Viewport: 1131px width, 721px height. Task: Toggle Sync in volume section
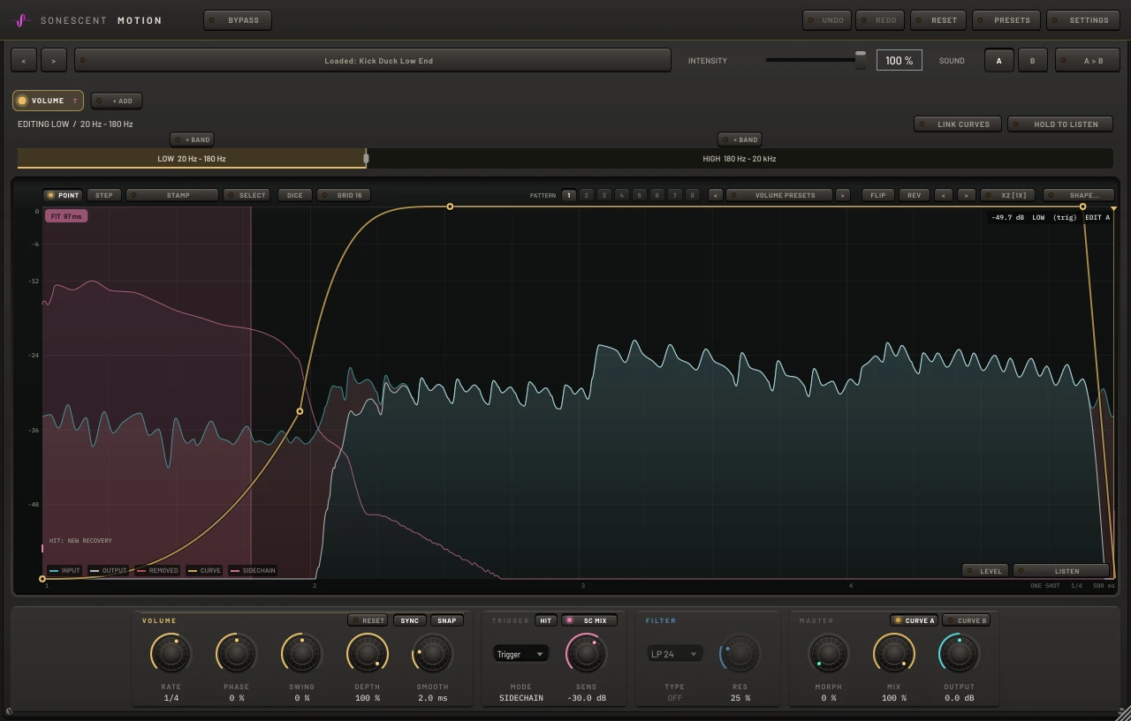pos(409,620)
